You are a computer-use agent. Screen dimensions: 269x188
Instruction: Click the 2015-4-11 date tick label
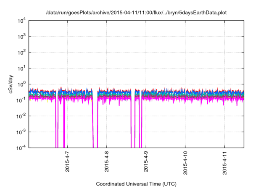tap(224, 163)
